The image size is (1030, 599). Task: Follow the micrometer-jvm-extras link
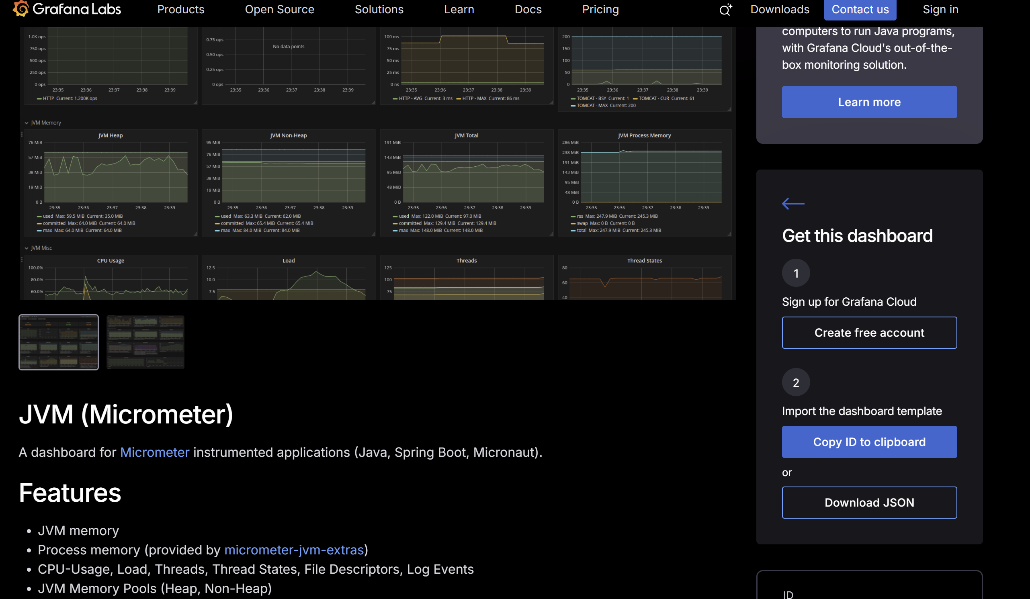click(294, 550)
